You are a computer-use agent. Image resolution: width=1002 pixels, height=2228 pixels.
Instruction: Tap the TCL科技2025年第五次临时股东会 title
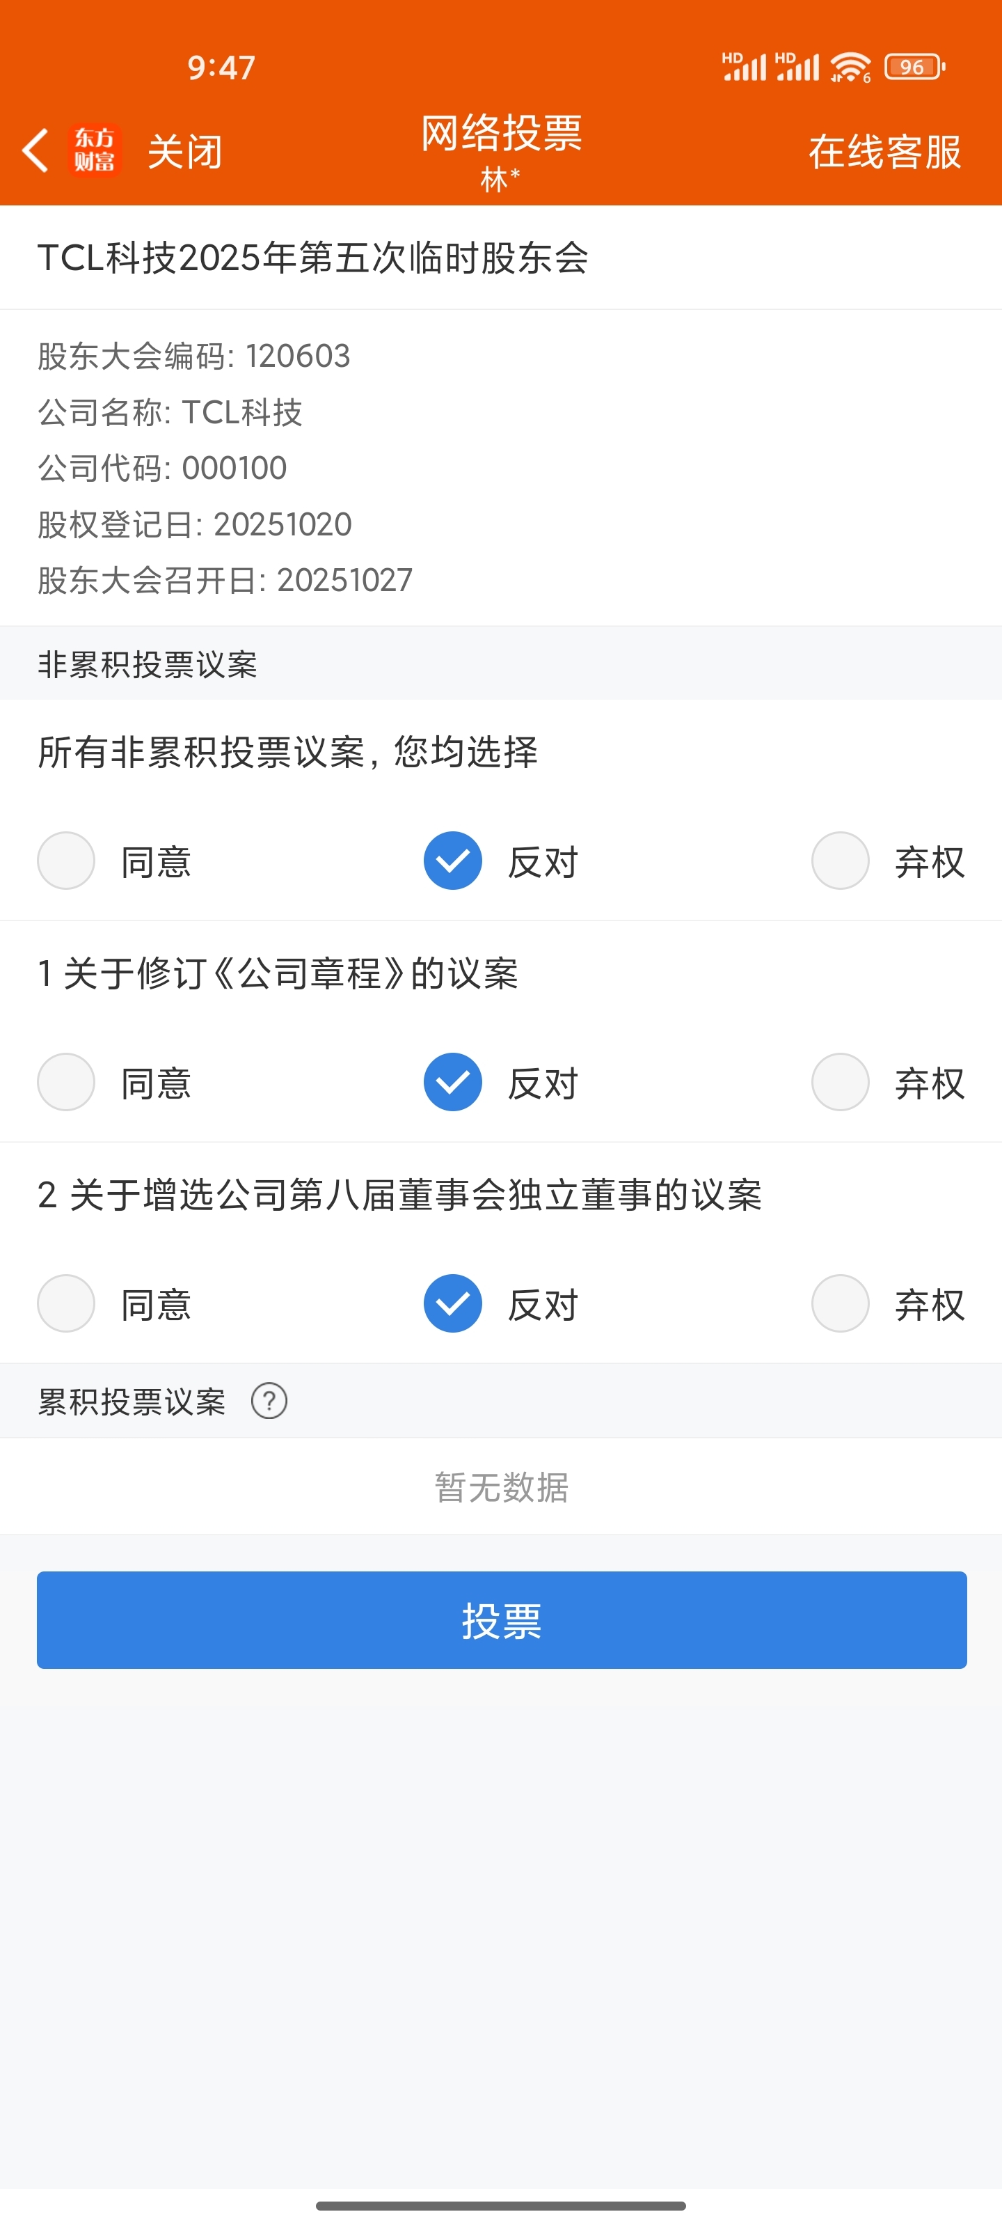coord(313,258)
